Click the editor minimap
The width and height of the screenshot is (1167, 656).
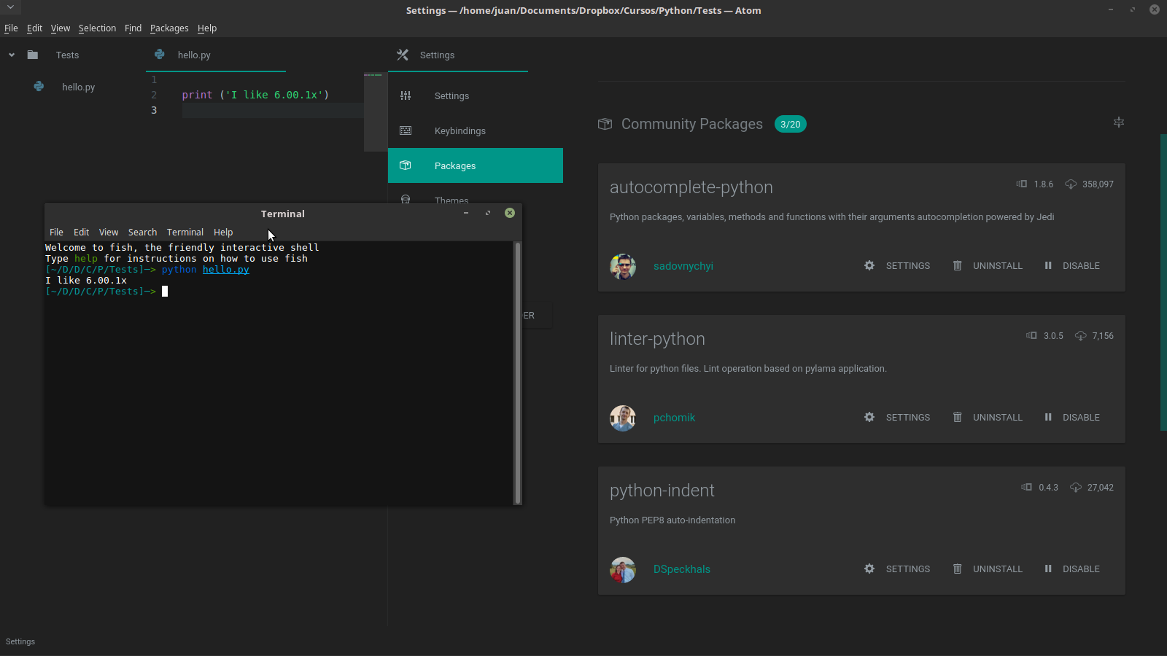pyautogui.click(x=375, y=112)
